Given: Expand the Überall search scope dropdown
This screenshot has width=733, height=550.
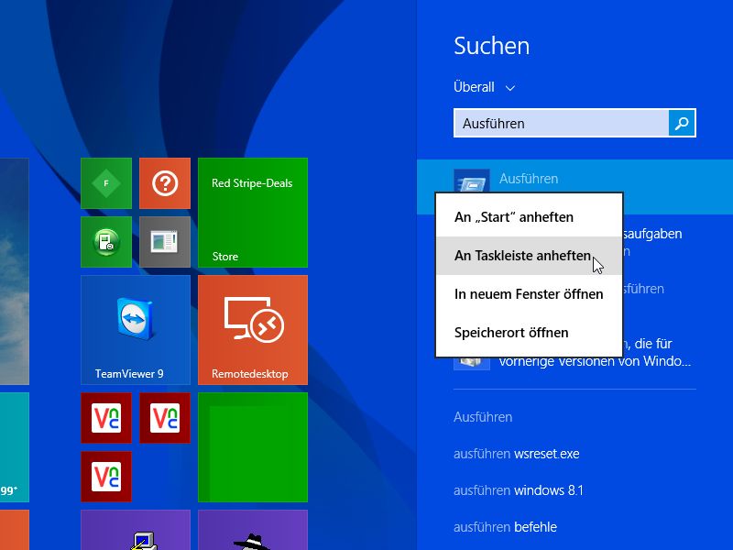Looking at the screenshot, I should click(485, 87).
